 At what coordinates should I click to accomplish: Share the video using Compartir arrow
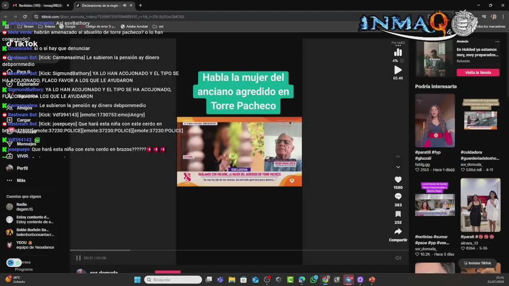(x=398, y=231)
